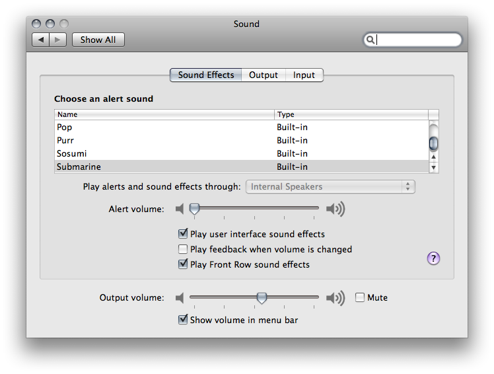Switch to the Input tab

(x=304, y=75)
